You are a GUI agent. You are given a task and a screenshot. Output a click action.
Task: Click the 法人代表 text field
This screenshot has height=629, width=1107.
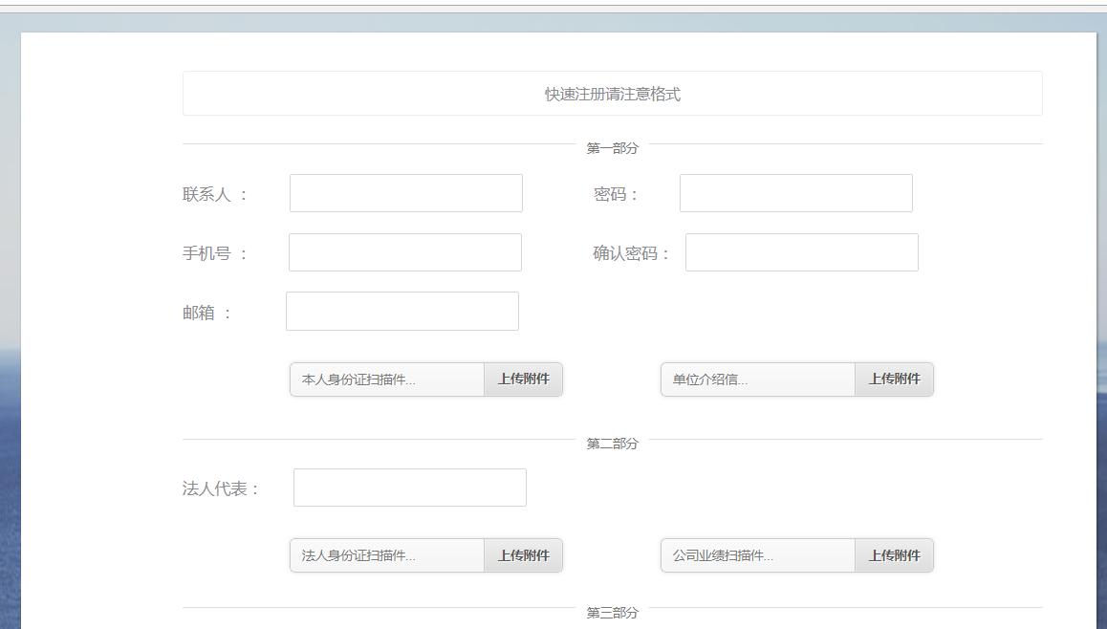click(409, 488)
